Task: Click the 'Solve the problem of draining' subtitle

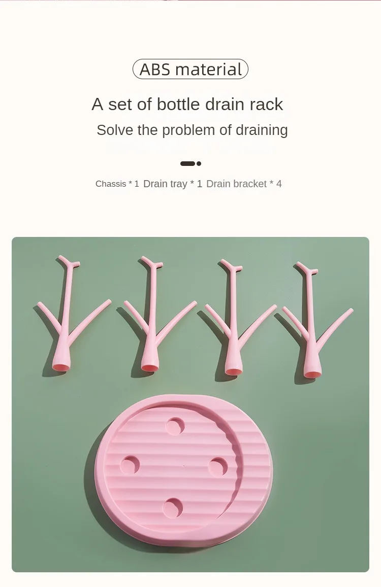Action: click(192, 130)
